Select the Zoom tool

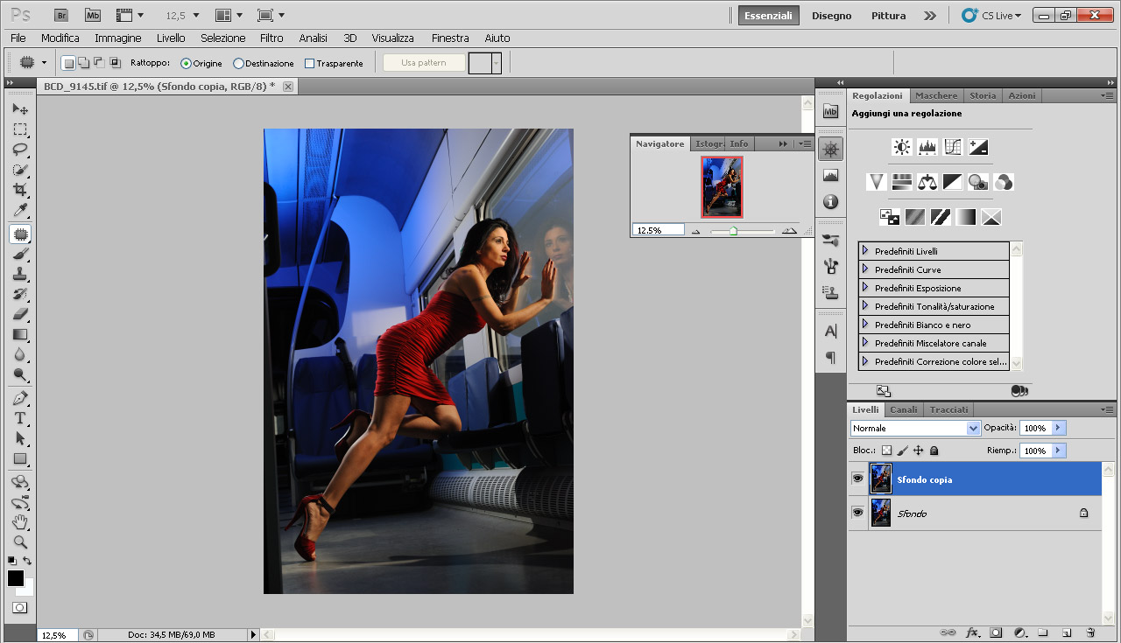click(x=20, y=542)
